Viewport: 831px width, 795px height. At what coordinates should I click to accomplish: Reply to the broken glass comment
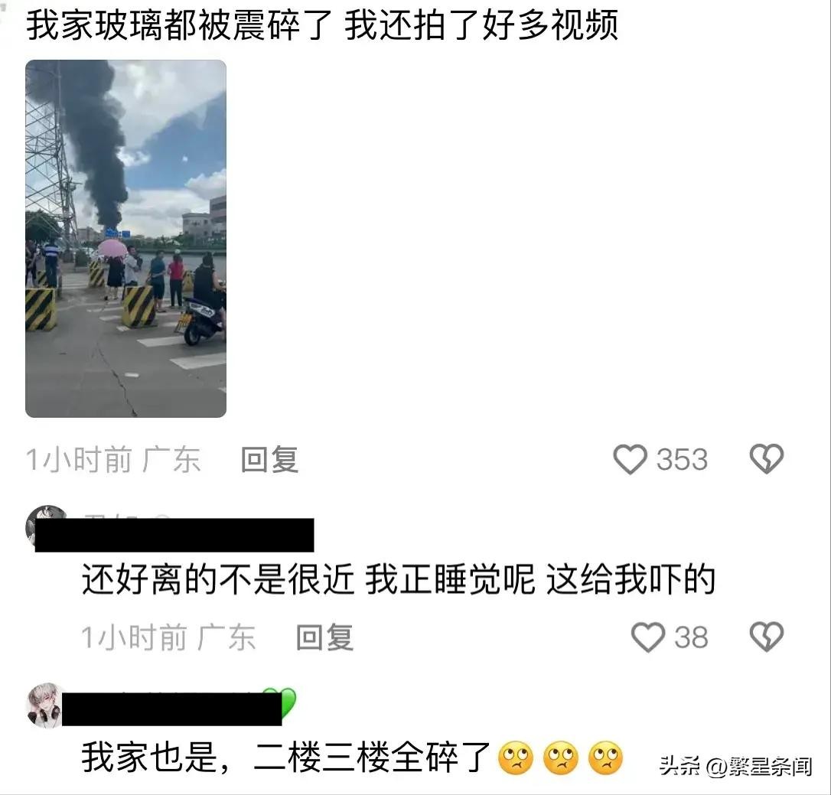tap(270, 460)
